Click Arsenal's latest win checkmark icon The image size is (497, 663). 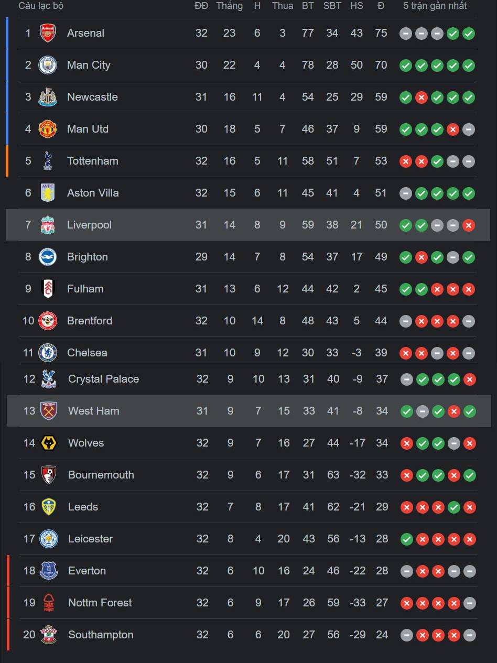(x=469, y=34)
